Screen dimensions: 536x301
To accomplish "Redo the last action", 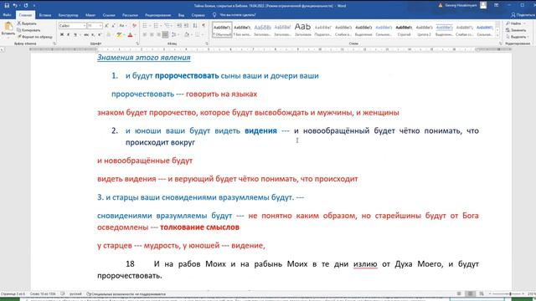I will [26, 6].
